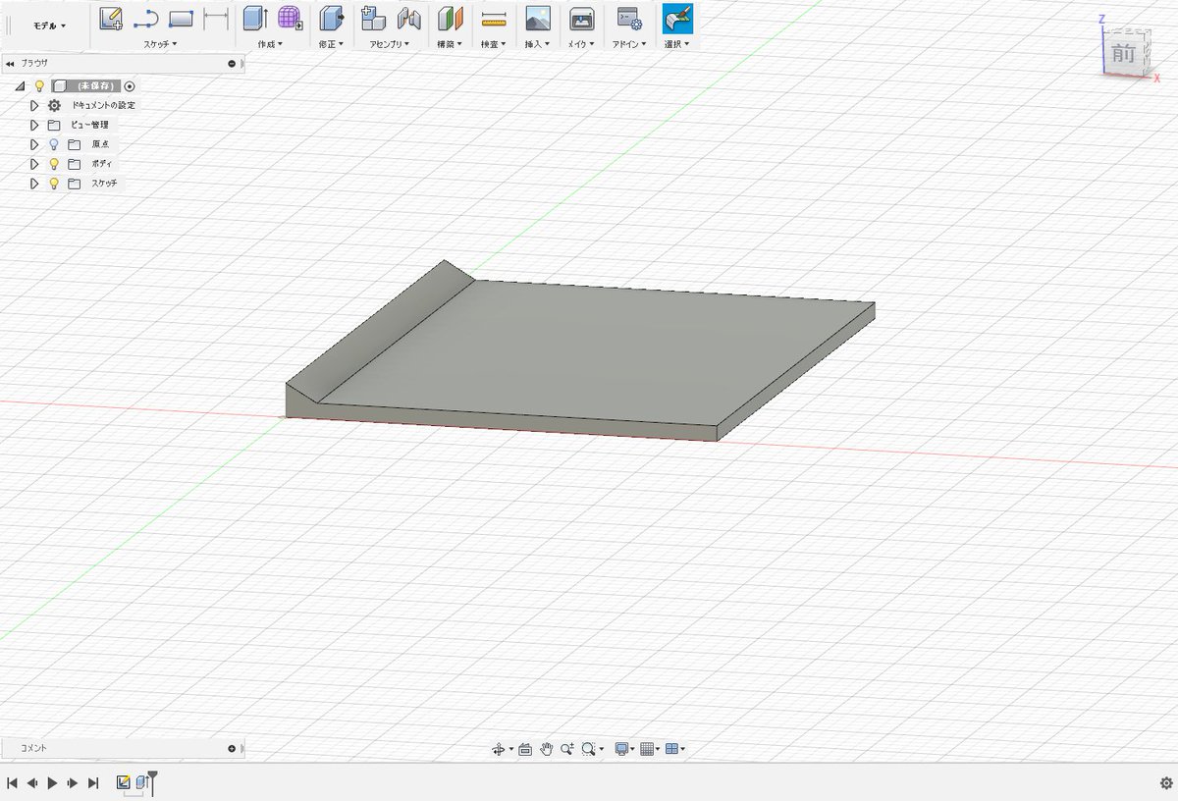This screenshot has width=1178, height=801.
Task: Click the 前 face of the view cube
Action: pyautogui.click(x=1123, y=54)
